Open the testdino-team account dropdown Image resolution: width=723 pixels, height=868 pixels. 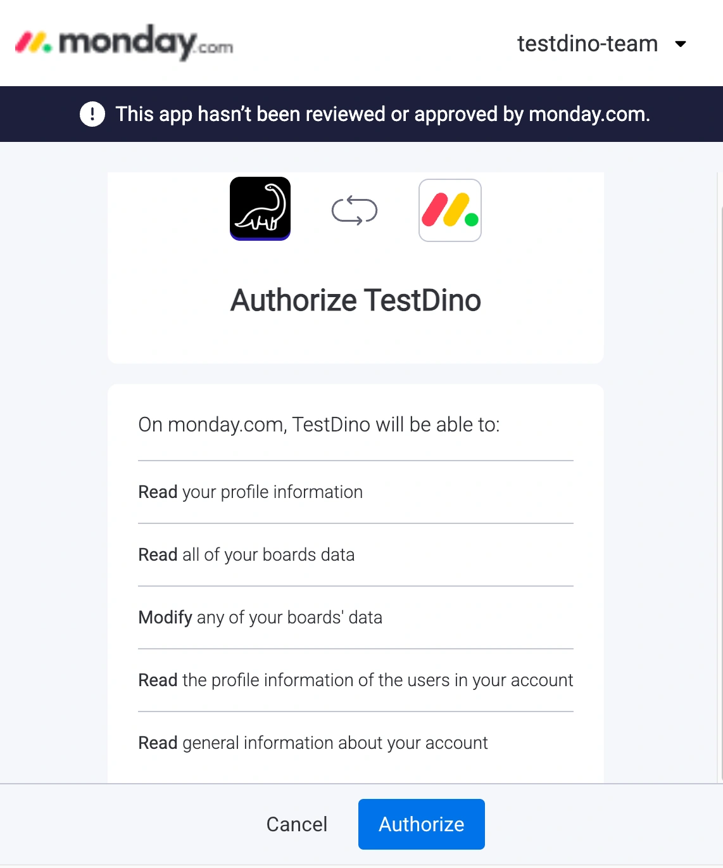(588, 44)
